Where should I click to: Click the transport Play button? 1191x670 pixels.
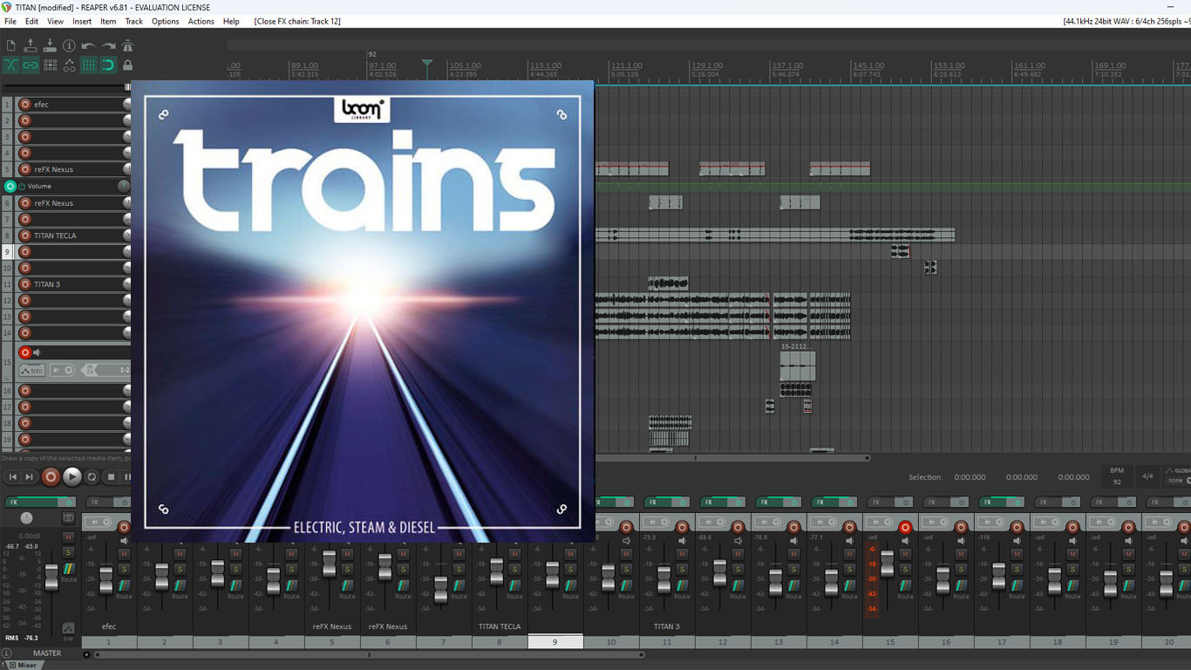tap(72, 476)
